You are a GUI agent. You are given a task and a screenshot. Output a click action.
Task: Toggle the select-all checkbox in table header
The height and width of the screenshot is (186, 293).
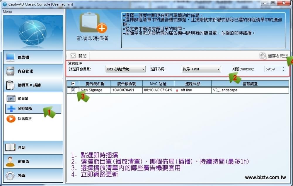click(x=73, y=84)
